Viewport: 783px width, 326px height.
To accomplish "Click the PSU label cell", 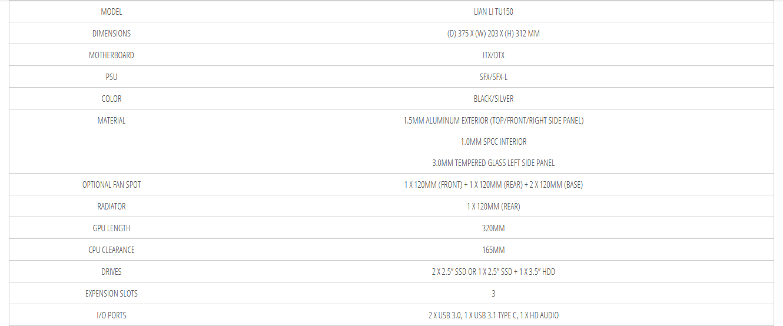I will [x=111, y=77].
